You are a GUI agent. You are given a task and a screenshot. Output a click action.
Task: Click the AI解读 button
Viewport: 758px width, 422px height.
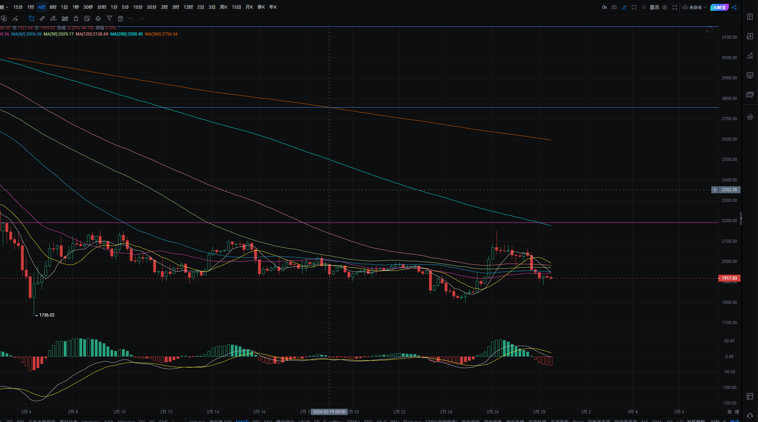[719, 7]
